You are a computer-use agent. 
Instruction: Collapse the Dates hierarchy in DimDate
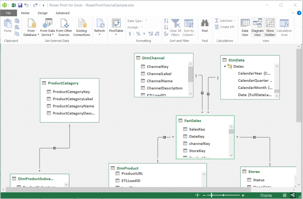coord(224,66)
